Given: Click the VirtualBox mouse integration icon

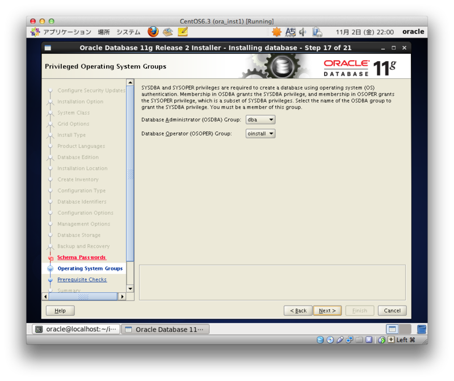Looking at the screenshot, I should pyautogui.click(x=381, y=340).
